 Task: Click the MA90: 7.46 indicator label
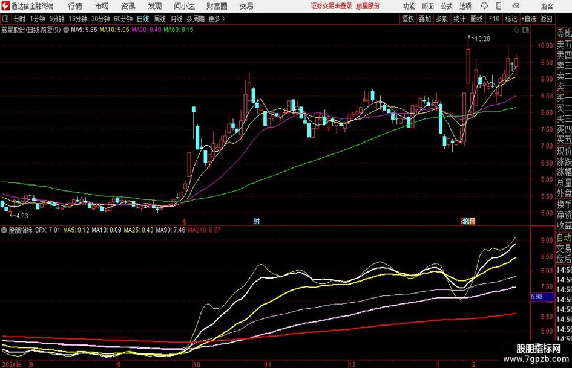[x=171, y=230]
